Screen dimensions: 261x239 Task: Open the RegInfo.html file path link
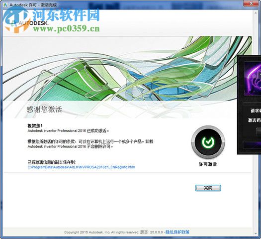tap(81, 167)
